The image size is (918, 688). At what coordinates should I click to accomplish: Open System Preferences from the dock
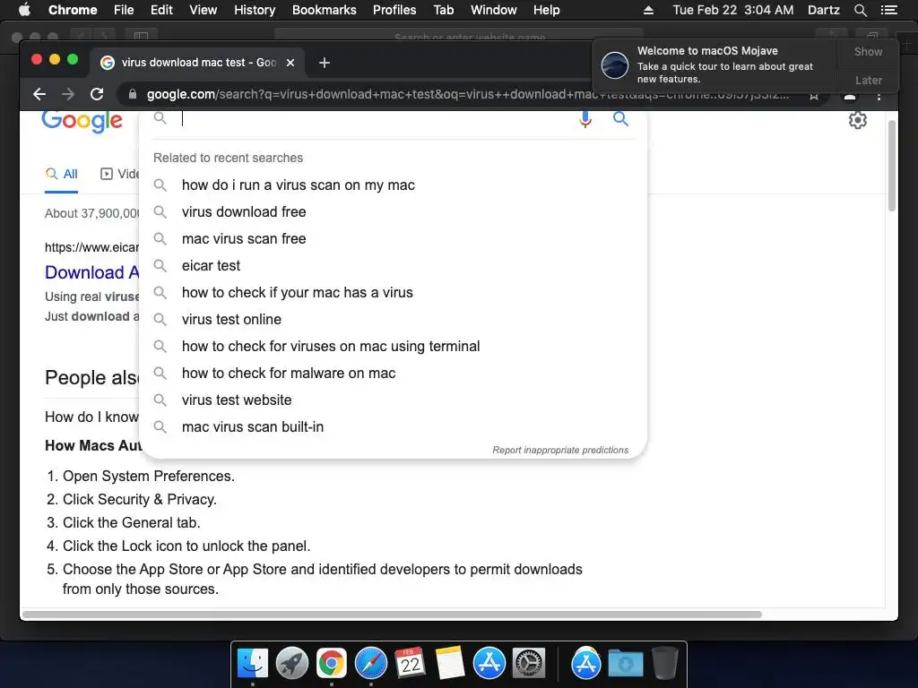click(x=529, y=664)
